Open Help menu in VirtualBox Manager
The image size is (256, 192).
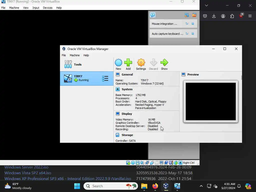pyautogui.click(x=86, y=55)
